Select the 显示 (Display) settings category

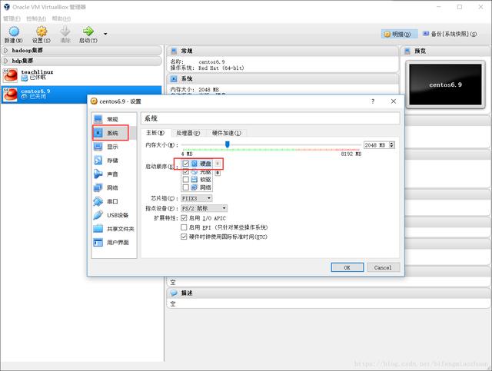coord(115,147)
